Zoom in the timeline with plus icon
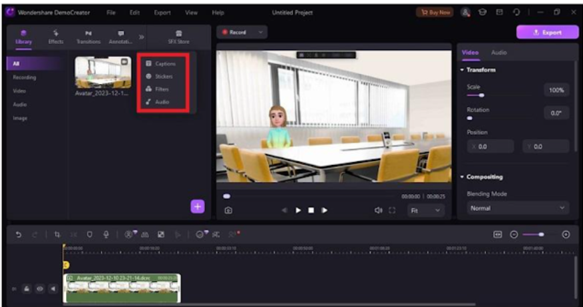The image size is (583, 307). (566, 234)
